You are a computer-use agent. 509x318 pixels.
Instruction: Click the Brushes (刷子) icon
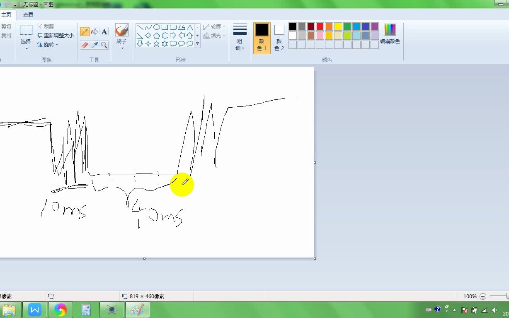pos(121,30)
